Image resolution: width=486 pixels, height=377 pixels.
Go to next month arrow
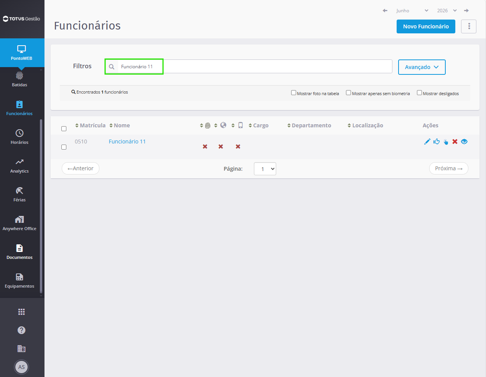[x=466, y=11]
